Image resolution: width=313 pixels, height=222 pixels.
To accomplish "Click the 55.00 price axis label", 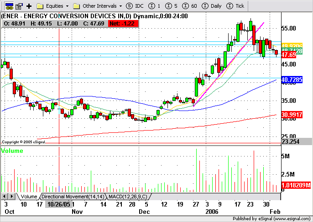I will coord(289,28).
